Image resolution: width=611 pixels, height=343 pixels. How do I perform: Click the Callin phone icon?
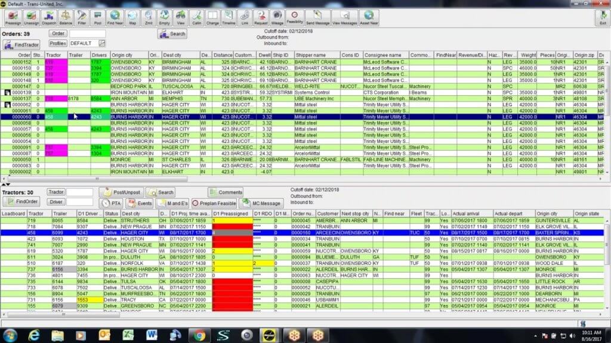tap(197, 18)
